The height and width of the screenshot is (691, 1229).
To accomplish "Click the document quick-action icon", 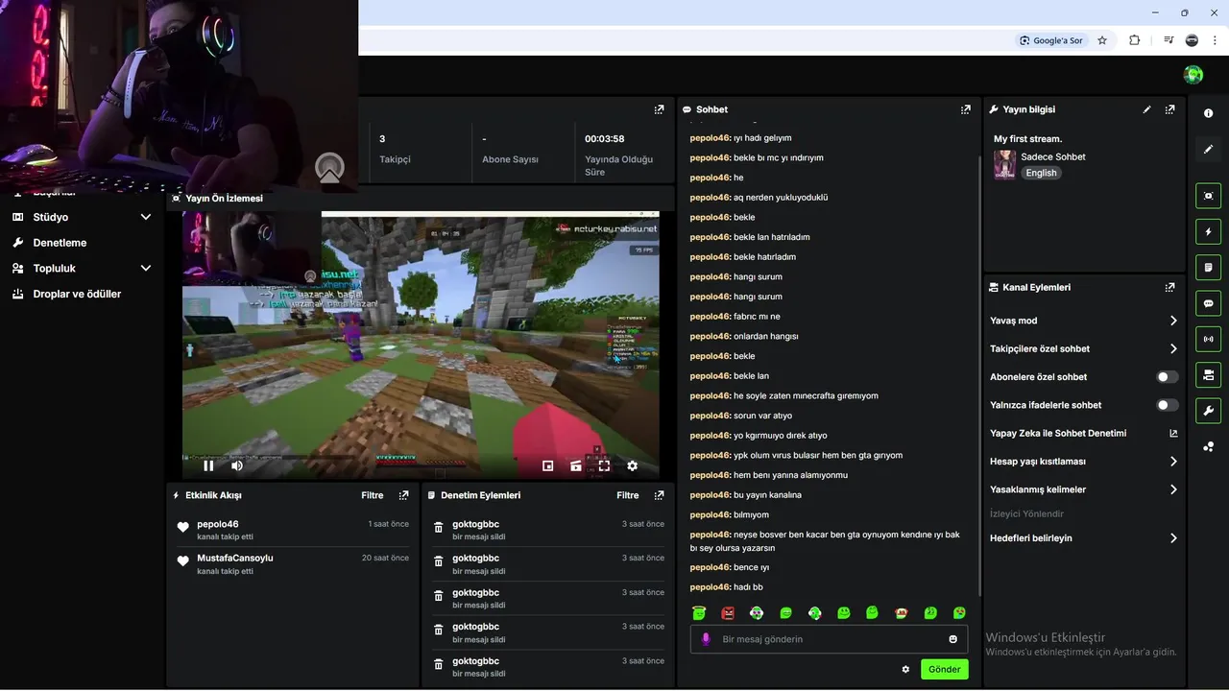I will click(x=1208, y=267).
